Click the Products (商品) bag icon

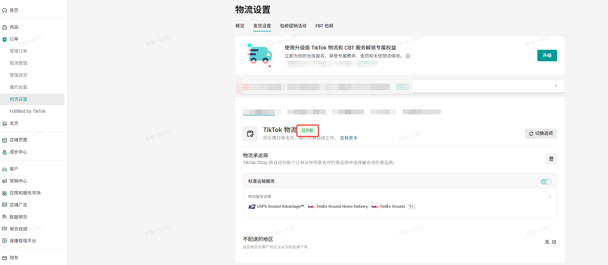tap(4, 27)
